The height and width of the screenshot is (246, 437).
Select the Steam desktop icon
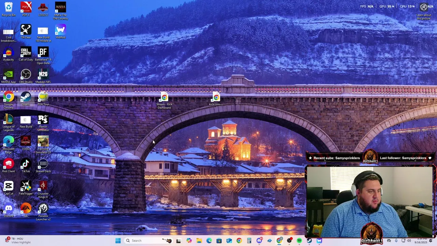click(26, 98)
